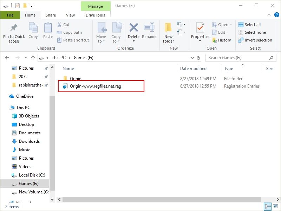Open the File menu

[10, 15]
